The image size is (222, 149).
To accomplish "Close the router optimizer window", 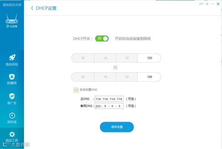I will pyautogui.click(x=218, y=4).
